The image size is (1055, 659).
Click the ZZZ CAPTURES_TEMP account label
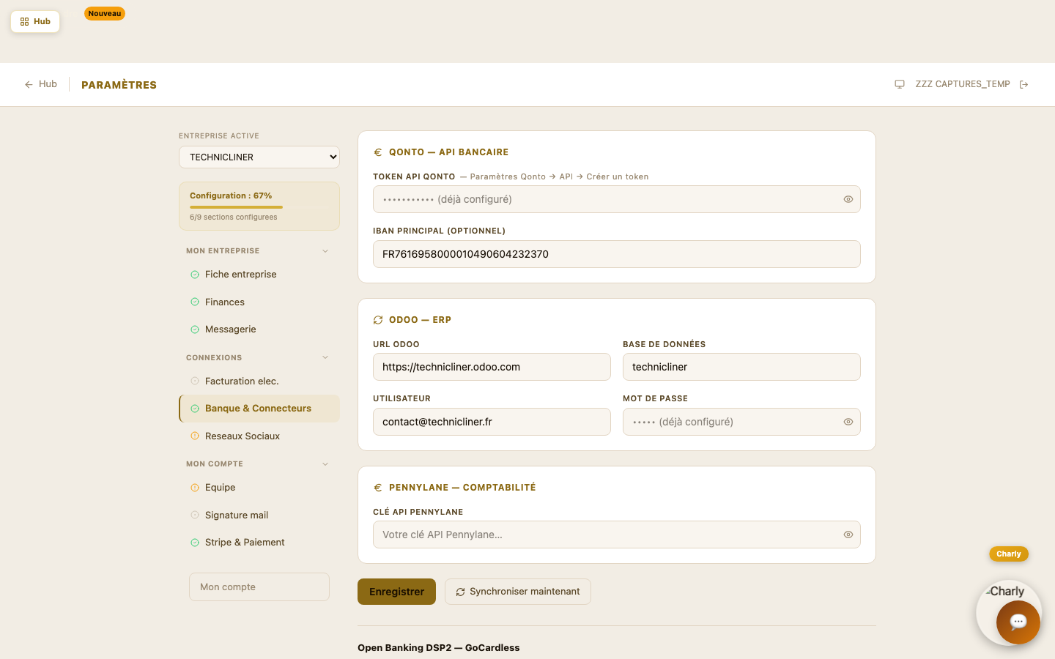pyautogui.click(x=963, y=84)
